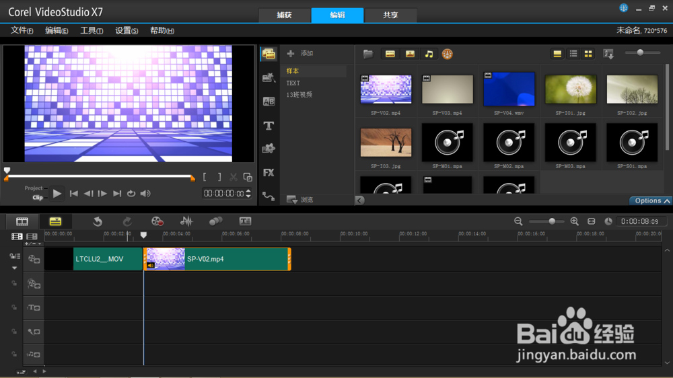Image resolution: width=673 pixels, height=378 pixels.
Task: Zoom in the timeline
Action: pos(574,221)
